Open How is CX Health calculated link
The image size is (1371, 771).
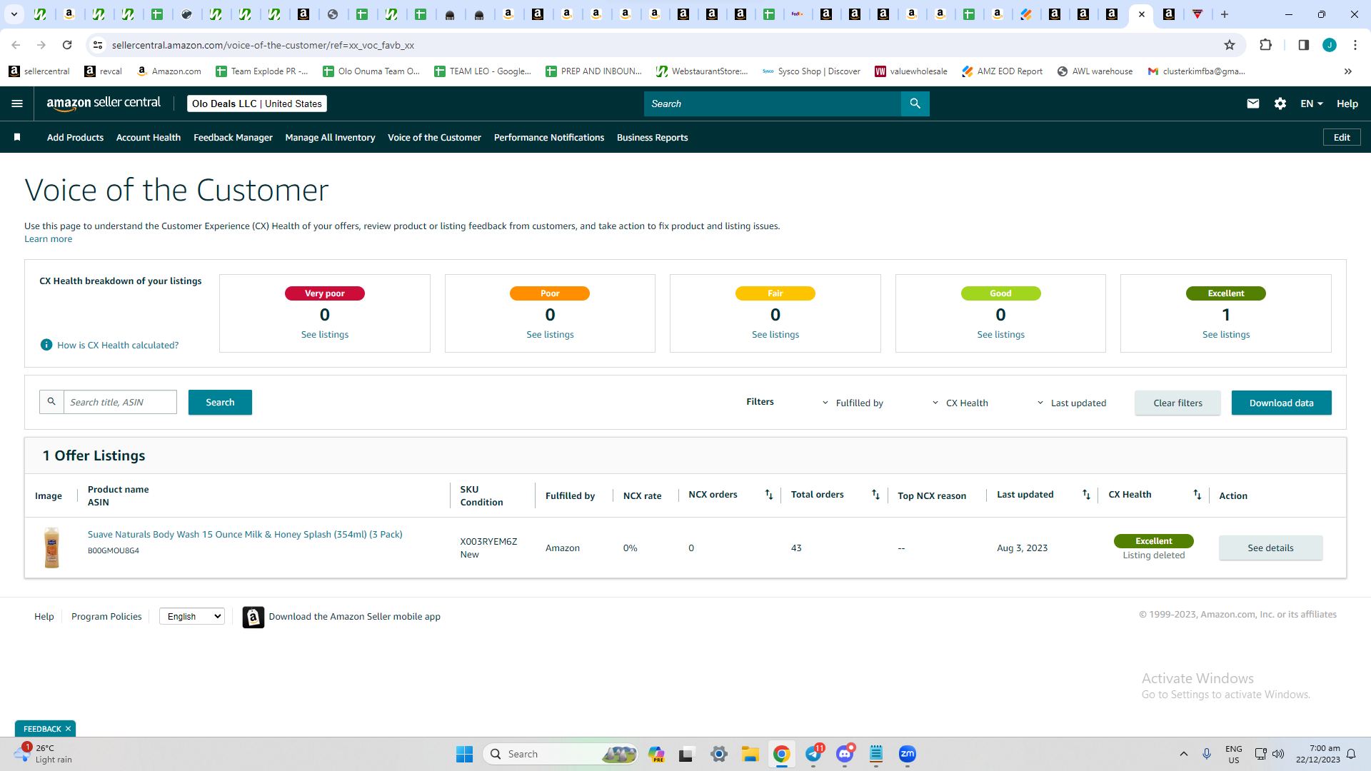[118, 345]
